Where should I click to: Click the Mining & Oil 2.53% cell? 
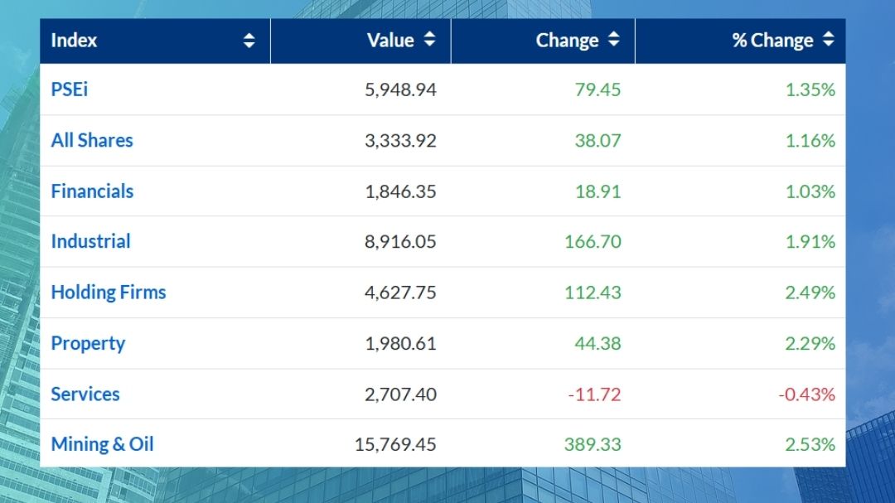pos(810,444)
